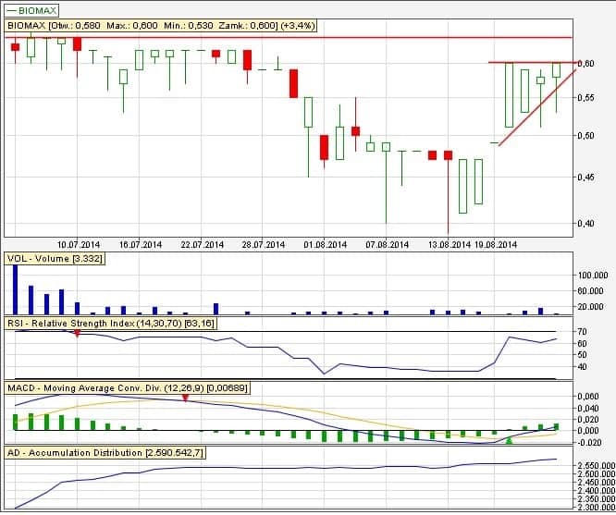Click the 22.07.2014 date axis label
This screenshot has height=515, width=616.
(201, 245)
